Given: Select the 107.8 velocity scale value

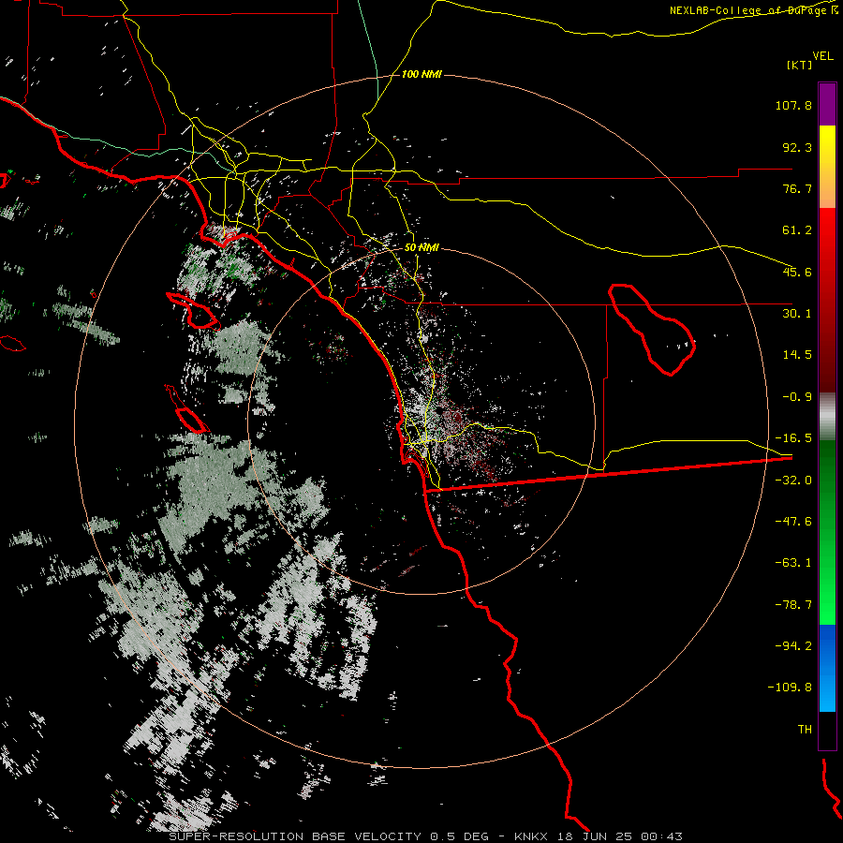Looking at the screenshot, I should [x=793, y=105].
